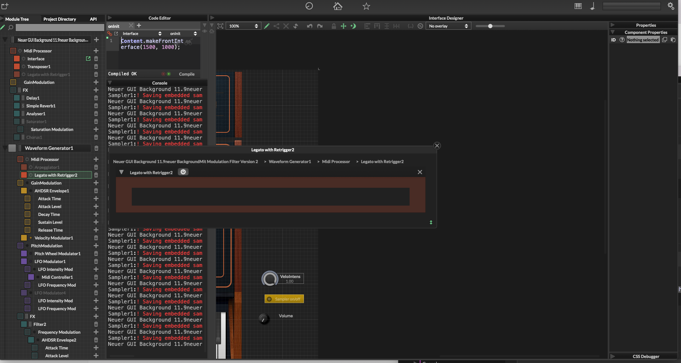Click the overlay opacity slider handle
This screenshot has height=363, width=681.
click(x=490, y=26)
